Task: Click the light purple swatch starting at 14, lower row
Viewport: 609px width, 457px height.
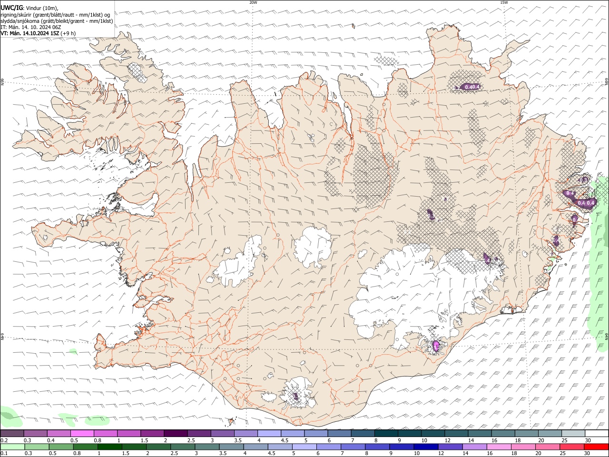Action: coord(474,447)
